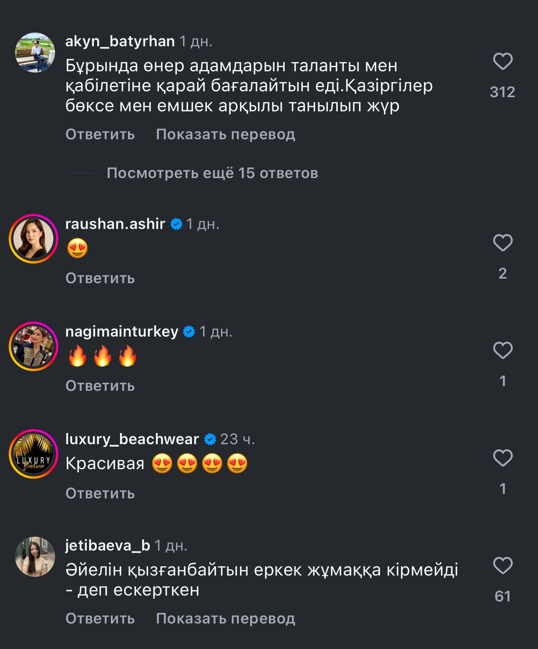Like raushan.ashir's comment via heart icon

503,243
